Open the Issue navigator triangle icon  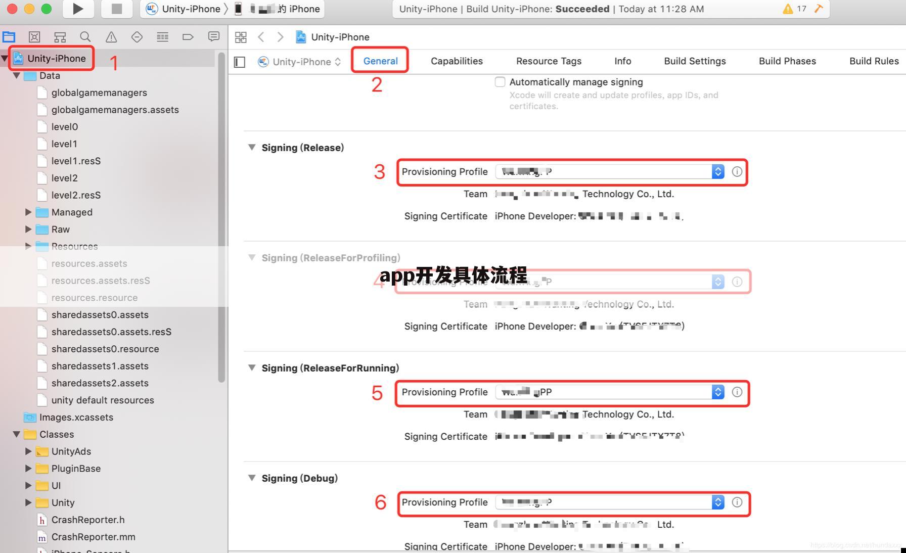click(x=111, y=37)
